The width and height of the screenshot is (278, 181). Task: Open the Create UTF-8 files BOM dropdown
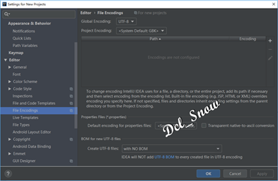(172, 148)
